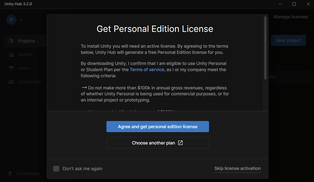Expand the account dropdown arrow
This screenshot has height=182, width=314.
21,20
